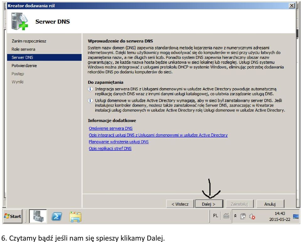This screenshot has width=301, height=242.
Task: Select Potwierdzenie step in sidebar
Action: pos(24,66)
